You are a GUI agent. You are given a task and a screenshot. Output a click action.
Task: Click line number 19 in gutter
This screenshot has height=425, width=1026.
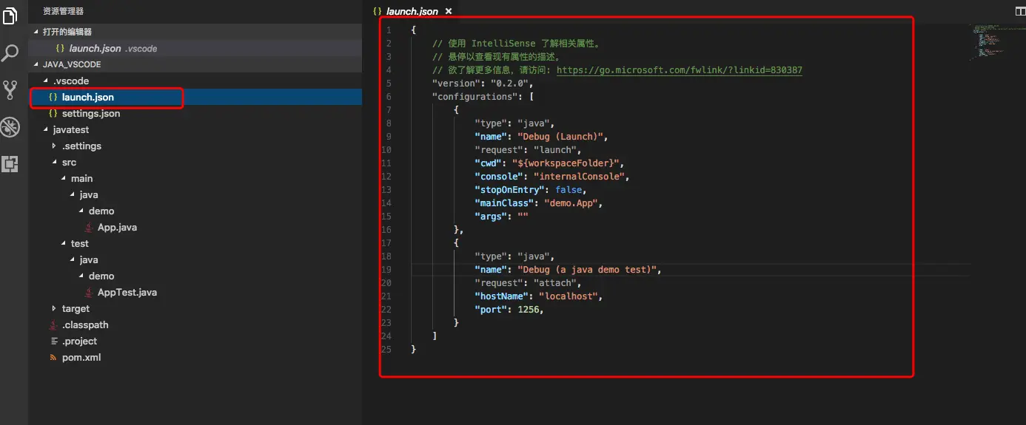coord(386,270)
